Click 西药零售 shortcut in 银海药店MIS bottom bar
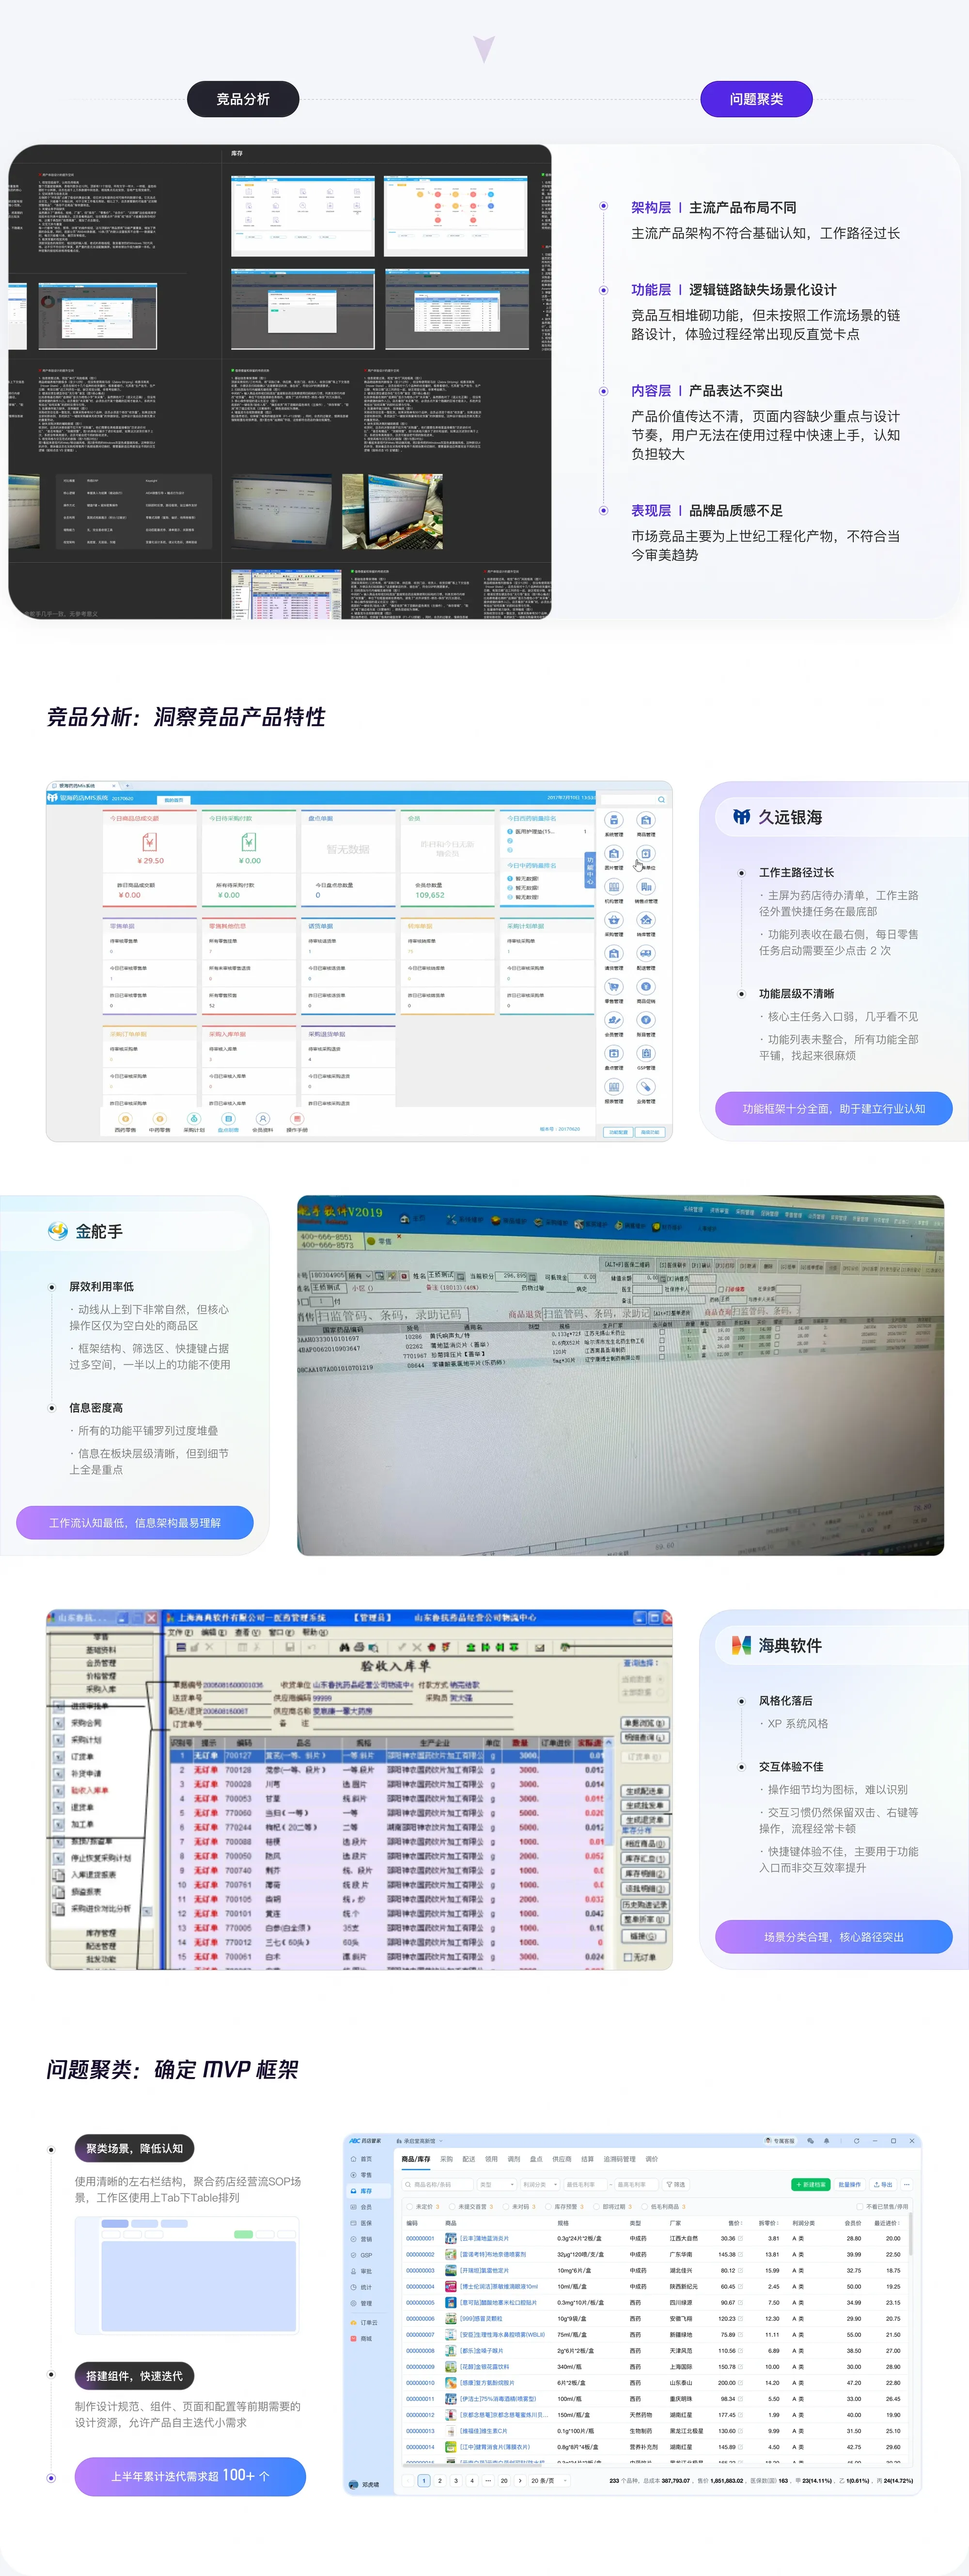 click(125, 1122)
